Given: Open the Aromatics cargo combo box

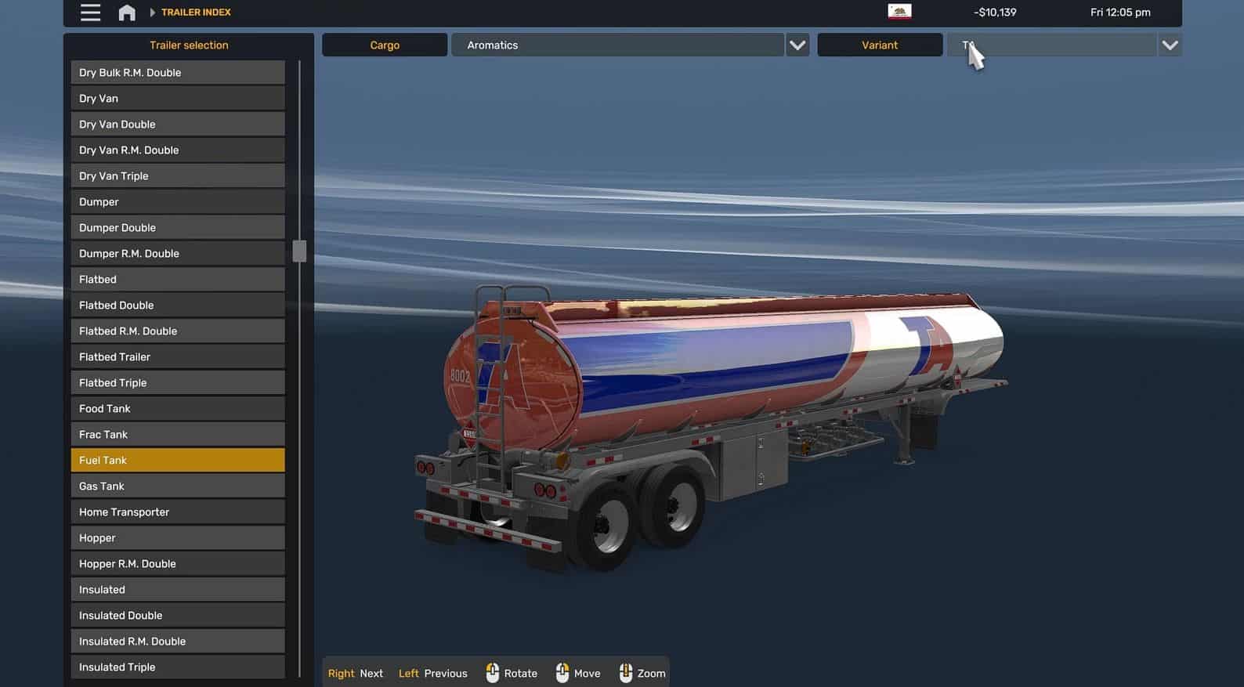Looking at the screenshot, I should coord(617,45).
